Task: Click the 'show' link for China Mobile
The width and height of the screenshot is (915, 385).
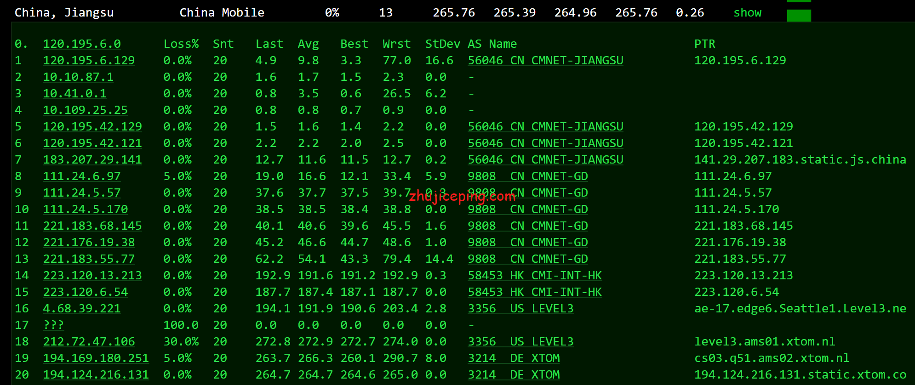Action: pyautogui.click(x=747, y=13)
